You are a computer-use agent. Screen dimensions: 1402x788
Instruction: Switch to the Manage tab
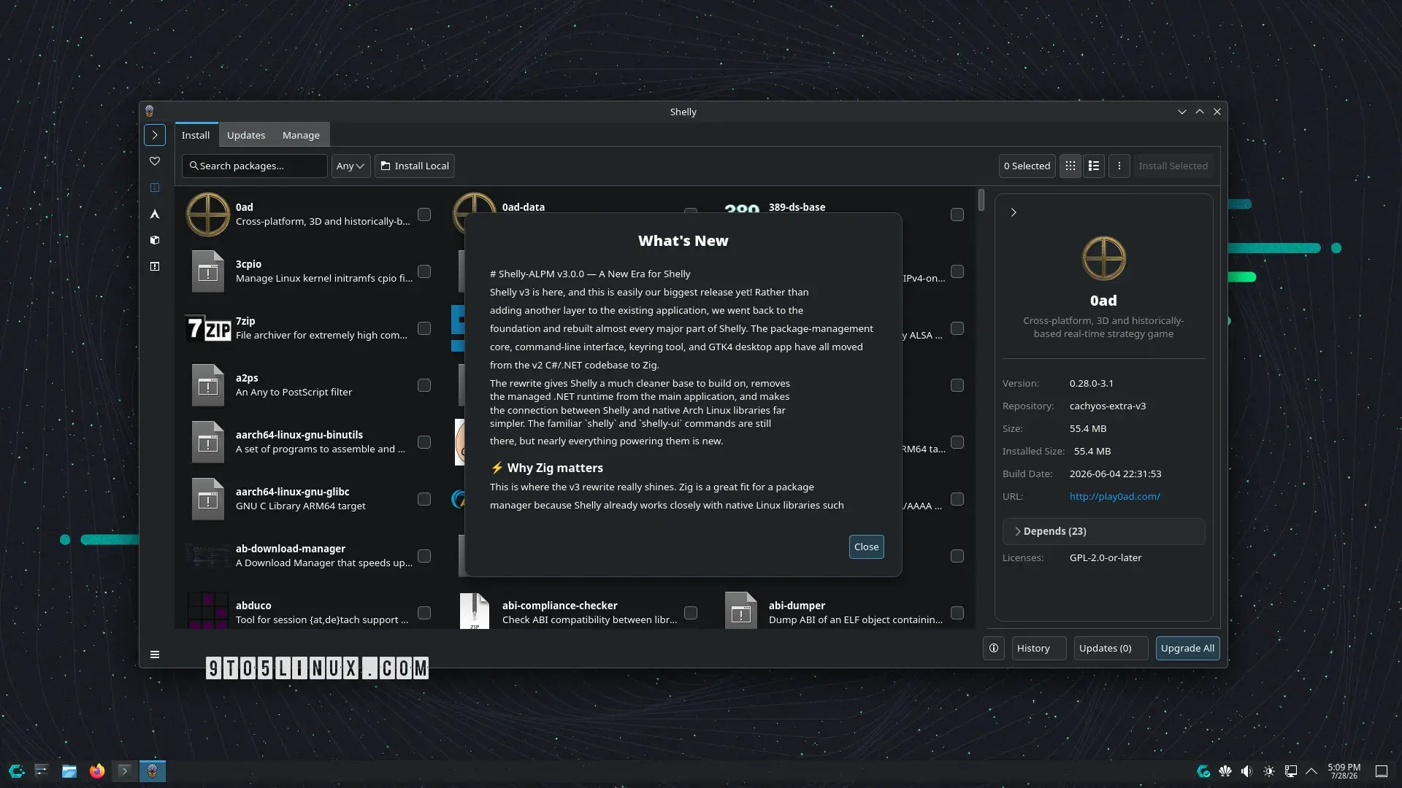click(301, 135)
